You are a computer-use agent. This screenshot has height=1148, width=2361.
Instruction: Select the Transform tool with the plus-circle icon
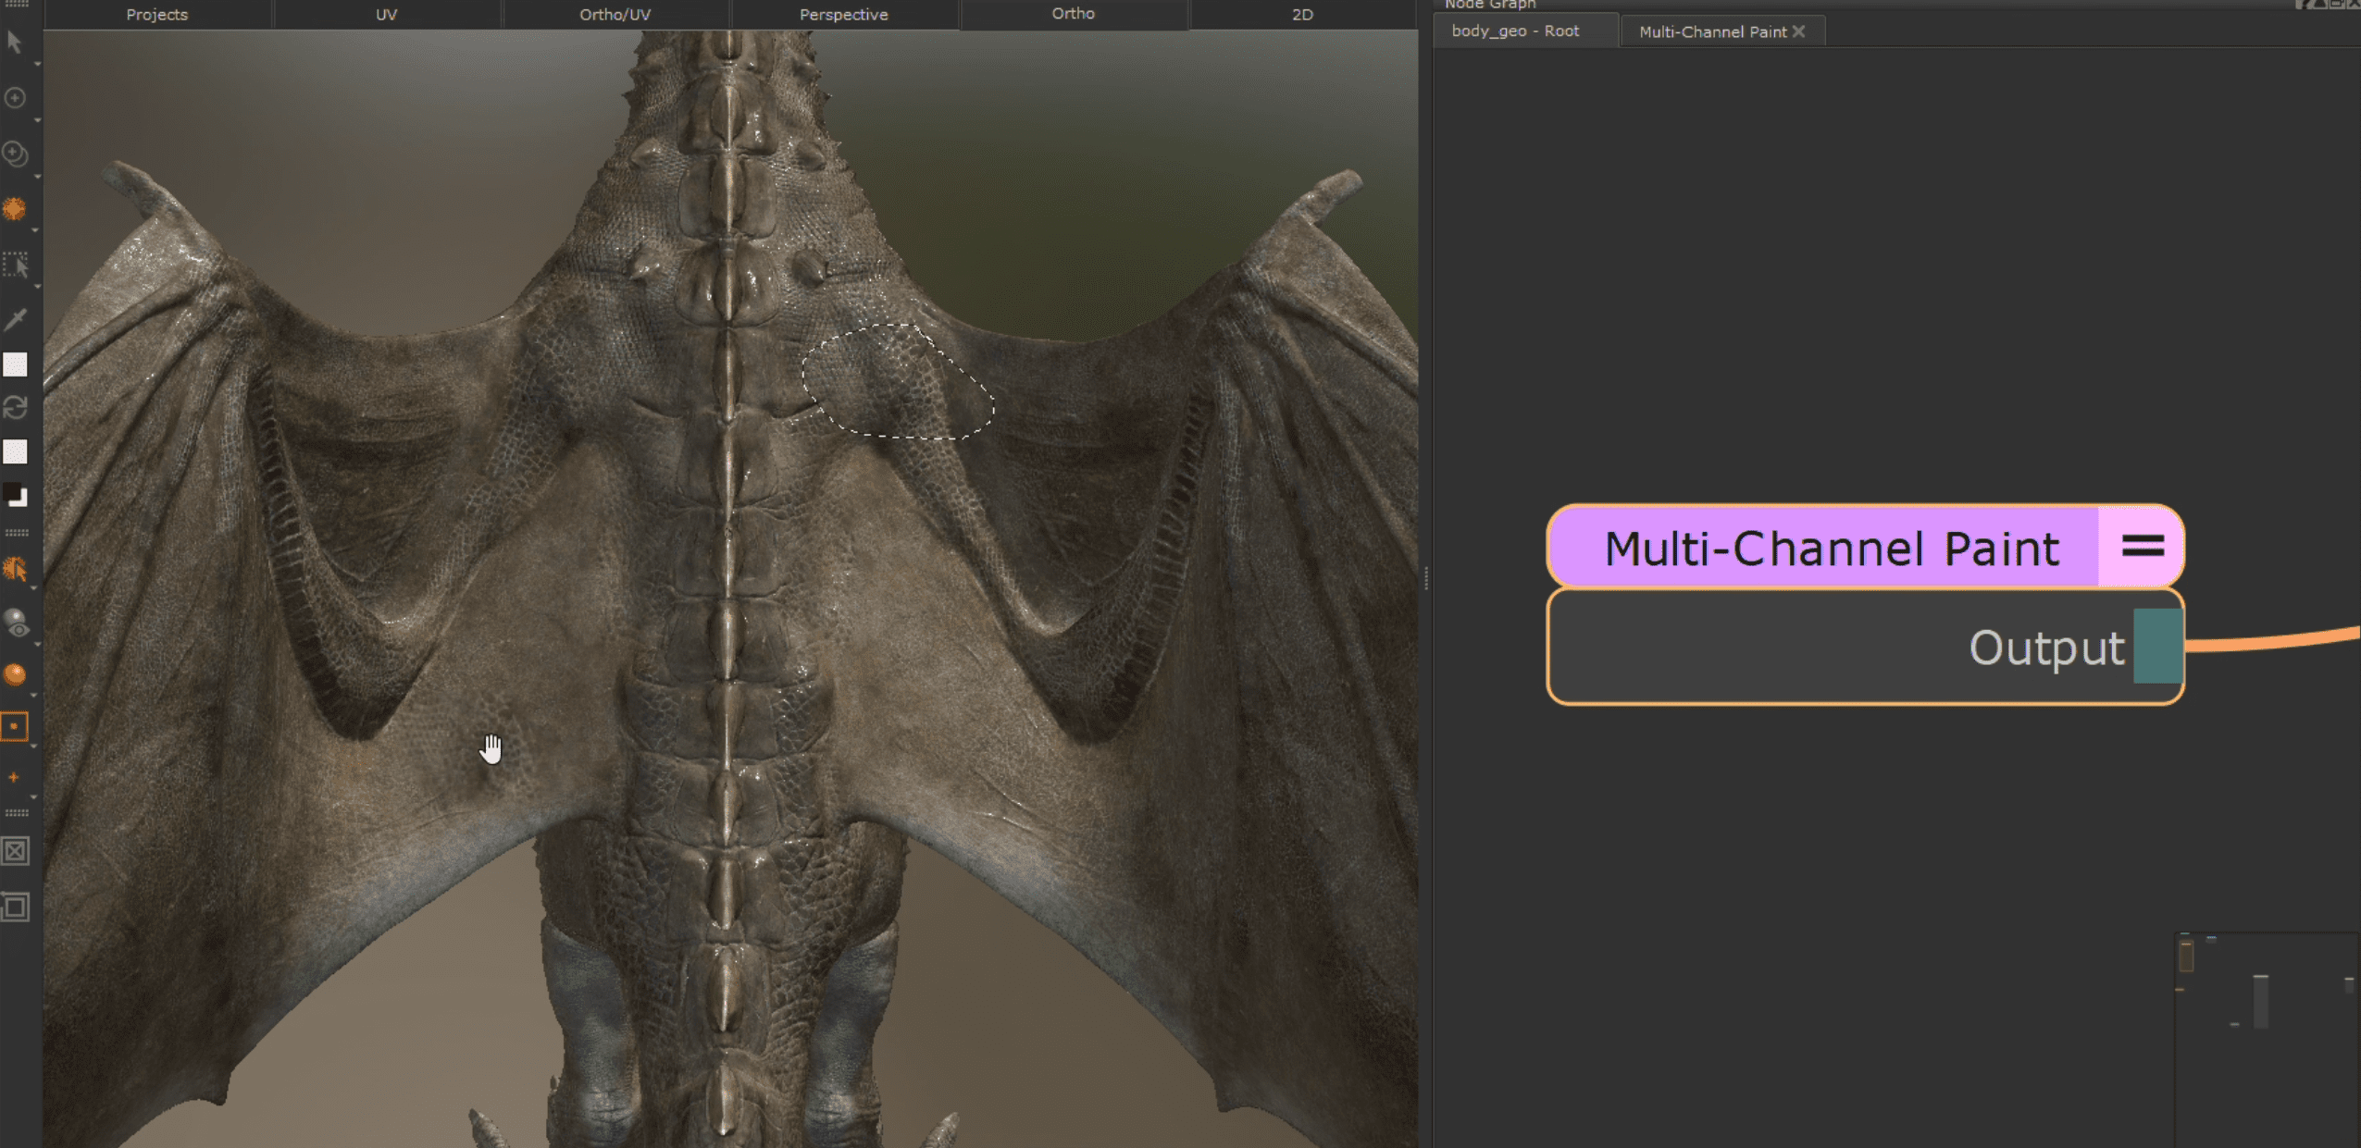(x=14, y=97)
